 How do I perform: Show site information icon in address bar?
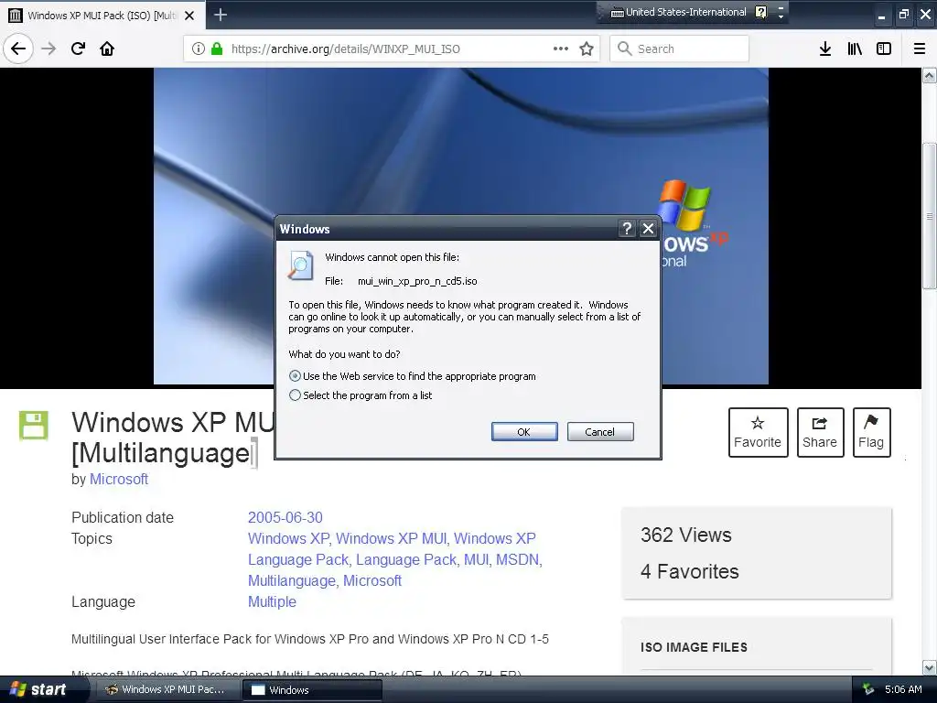click(x=199, y=49)
